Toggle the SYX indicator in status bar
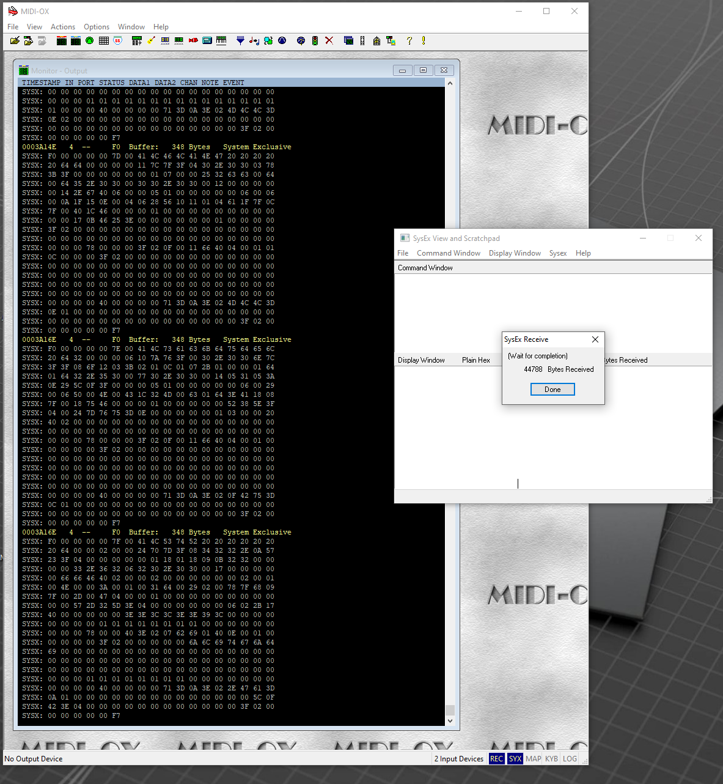 pos(515,759)
